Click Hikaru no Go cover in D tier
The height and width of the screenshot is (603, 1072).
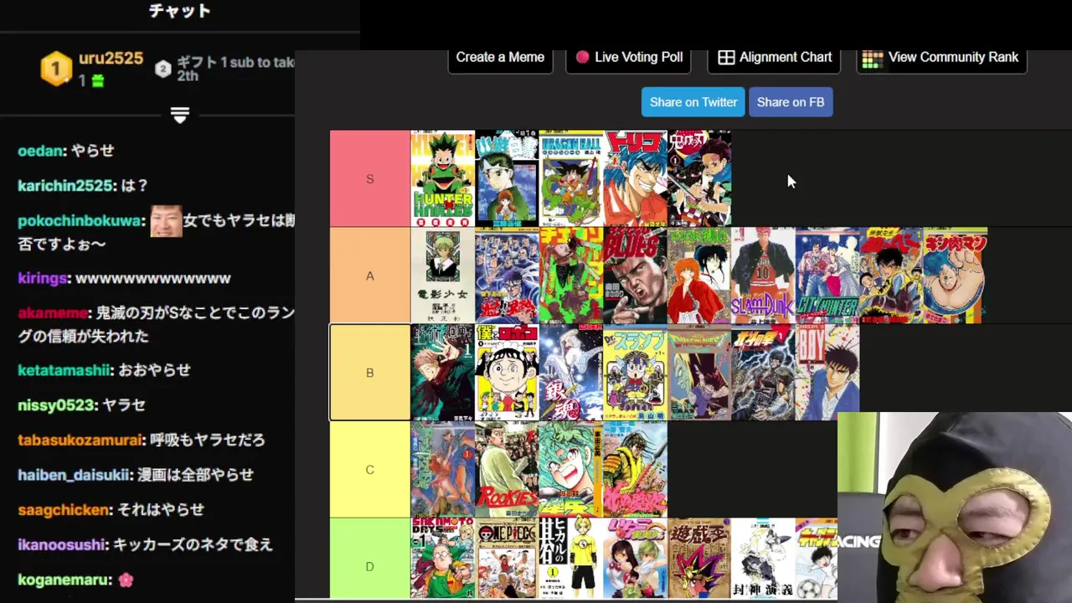click(571, 559)
